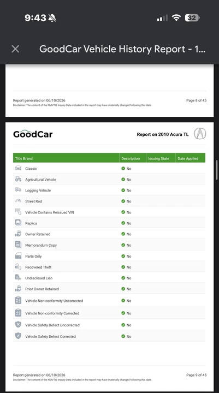
Task: Tap the document scrollbar handle
Action: point(217,170)
